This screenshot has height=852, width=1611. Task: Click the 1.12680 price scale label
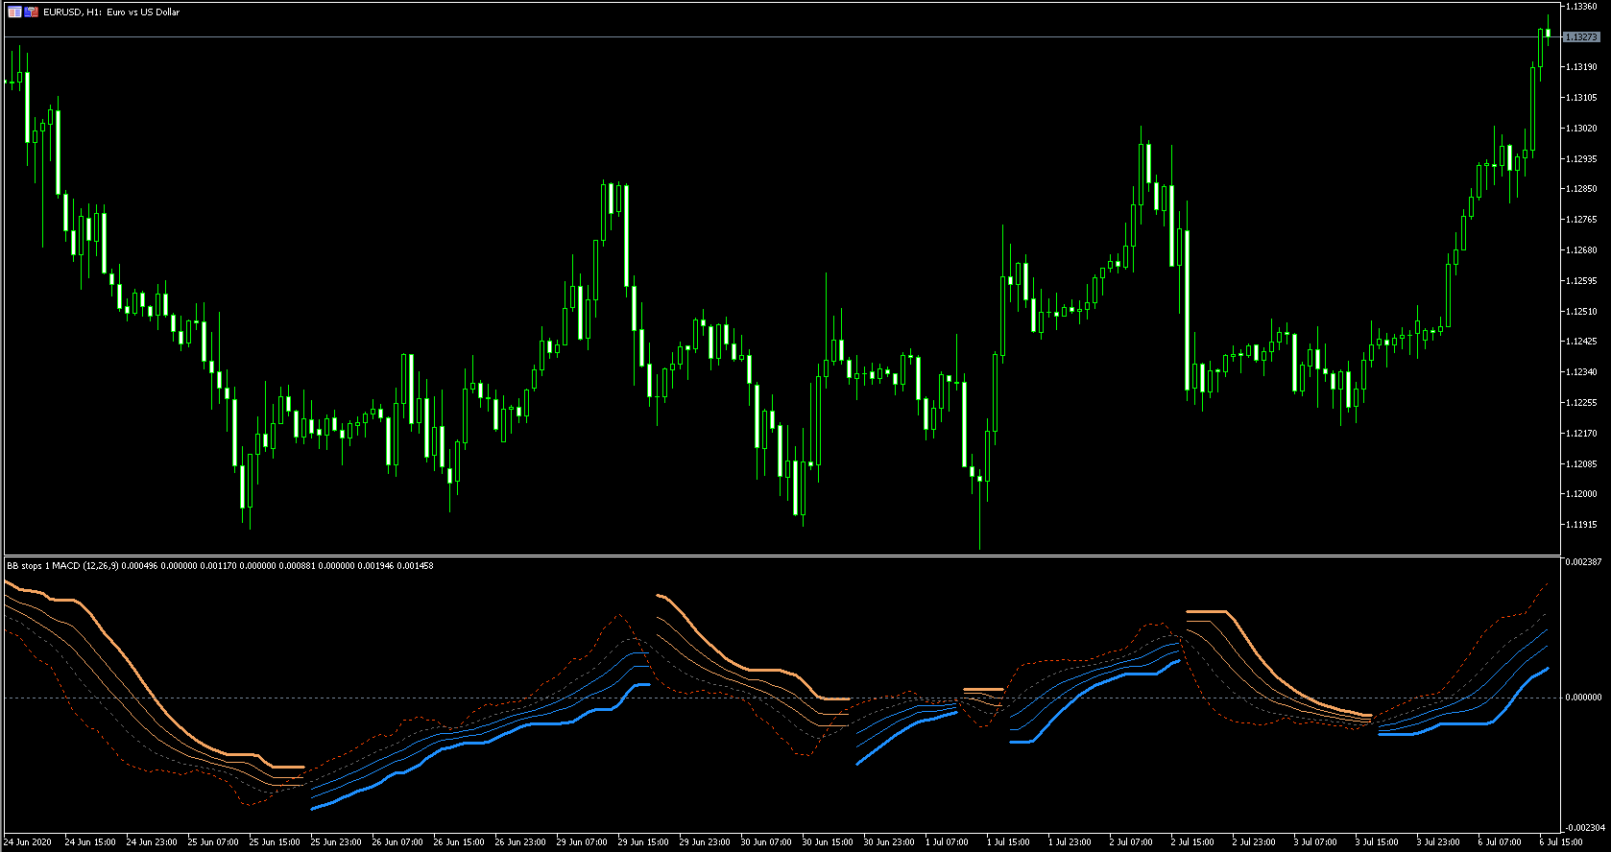(x=1581, y=250)
